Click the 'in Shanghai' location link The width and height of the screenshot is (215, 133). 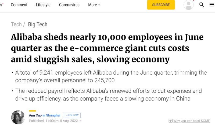point(51,115)
